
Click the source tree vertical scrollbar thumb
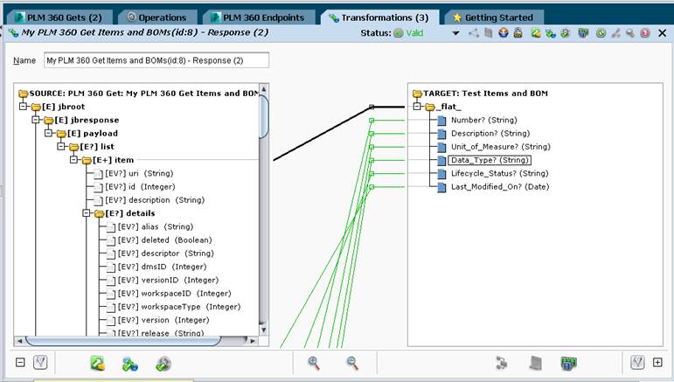264,117
